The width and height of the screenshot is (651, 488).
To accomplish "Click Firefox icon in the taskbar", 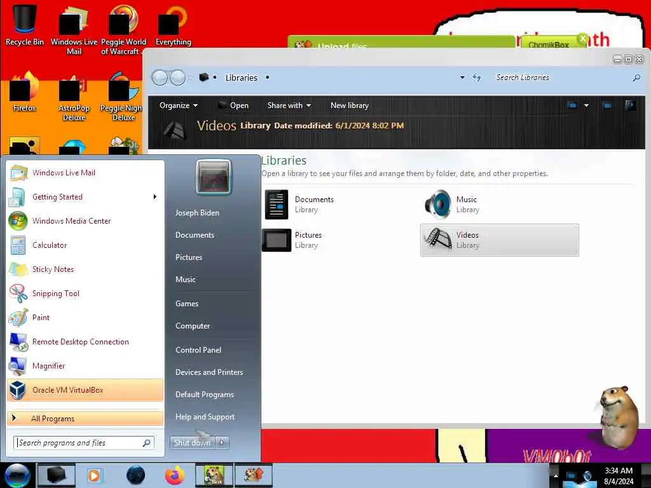I will pos(175,475).
